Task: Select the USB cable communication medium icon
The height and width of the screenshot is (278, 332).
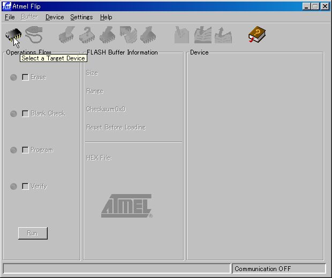Action: pyautogui.click(x=34, y=34)
